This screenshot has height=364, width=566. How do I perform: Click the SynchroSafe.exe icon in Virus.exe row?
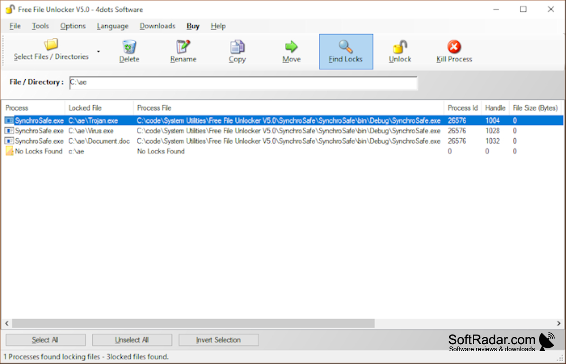(9, 130)
